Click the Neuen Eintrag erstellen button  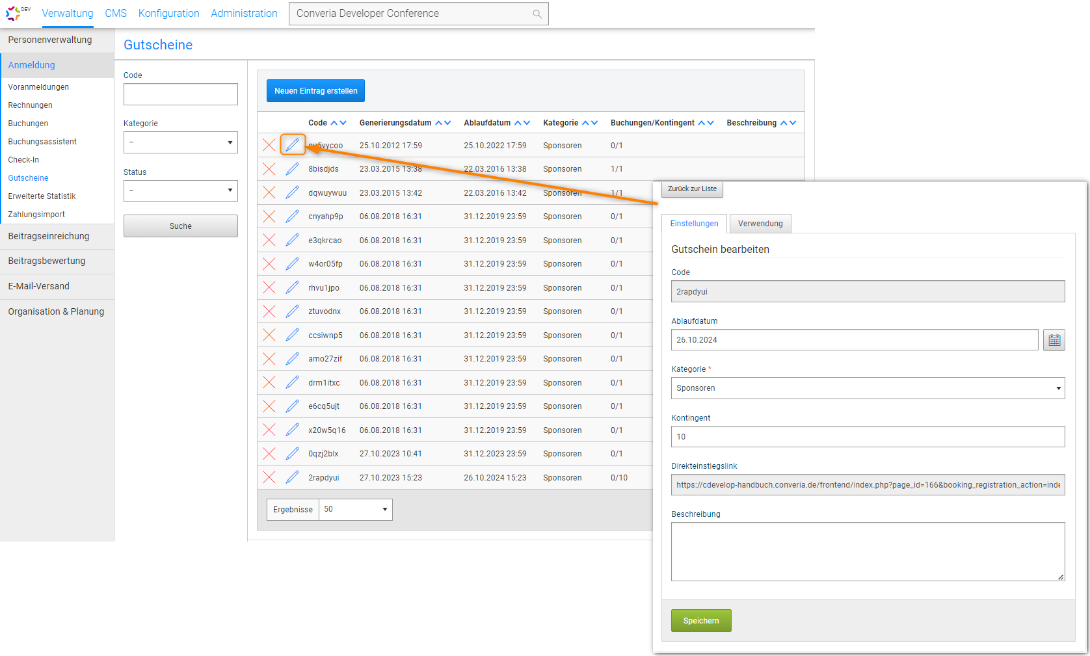click(315, 91)
